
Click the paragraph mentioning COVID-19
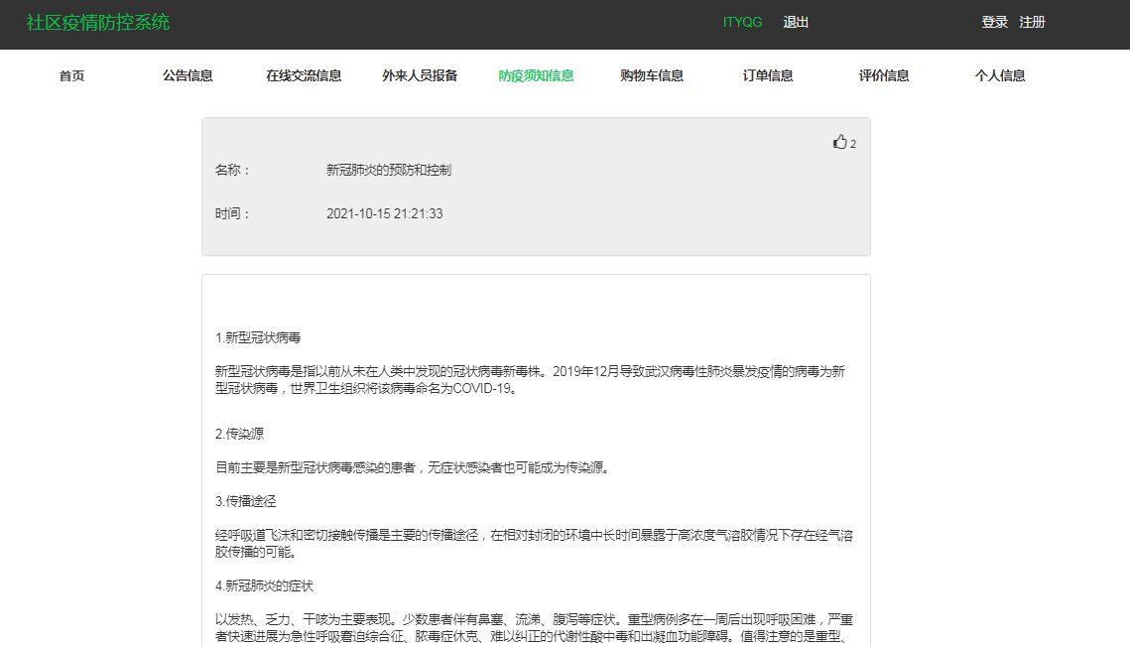point(530,380)
